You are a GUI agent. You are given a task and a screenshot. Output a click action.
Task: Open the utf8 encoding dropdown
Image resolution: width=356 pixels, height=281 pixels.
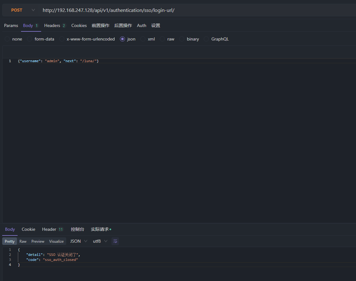(x=99, y=241)
